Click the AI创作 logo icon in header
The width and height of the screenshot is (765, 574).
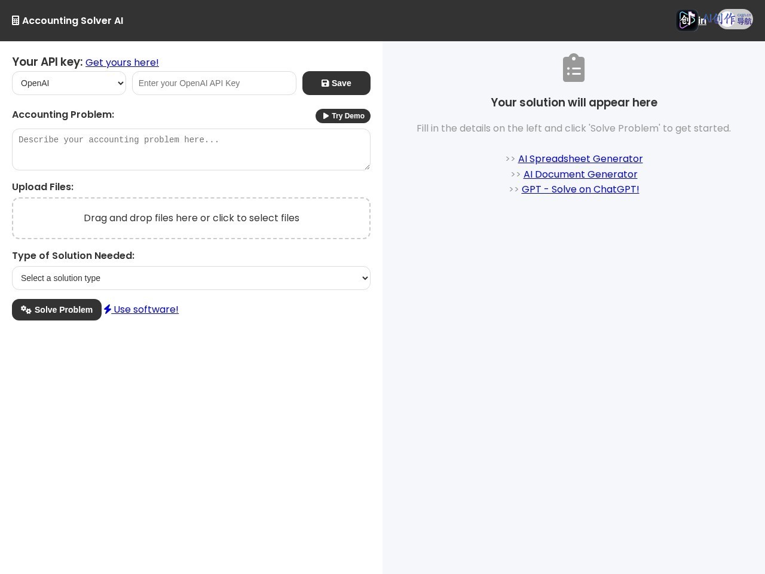687,20
